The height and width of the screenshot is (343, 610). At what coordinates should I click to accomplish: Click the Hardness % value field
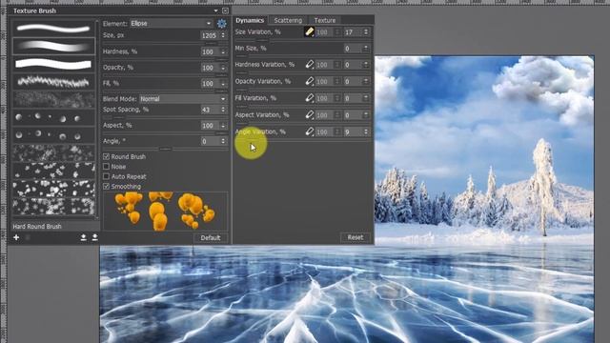click(210, 51)
